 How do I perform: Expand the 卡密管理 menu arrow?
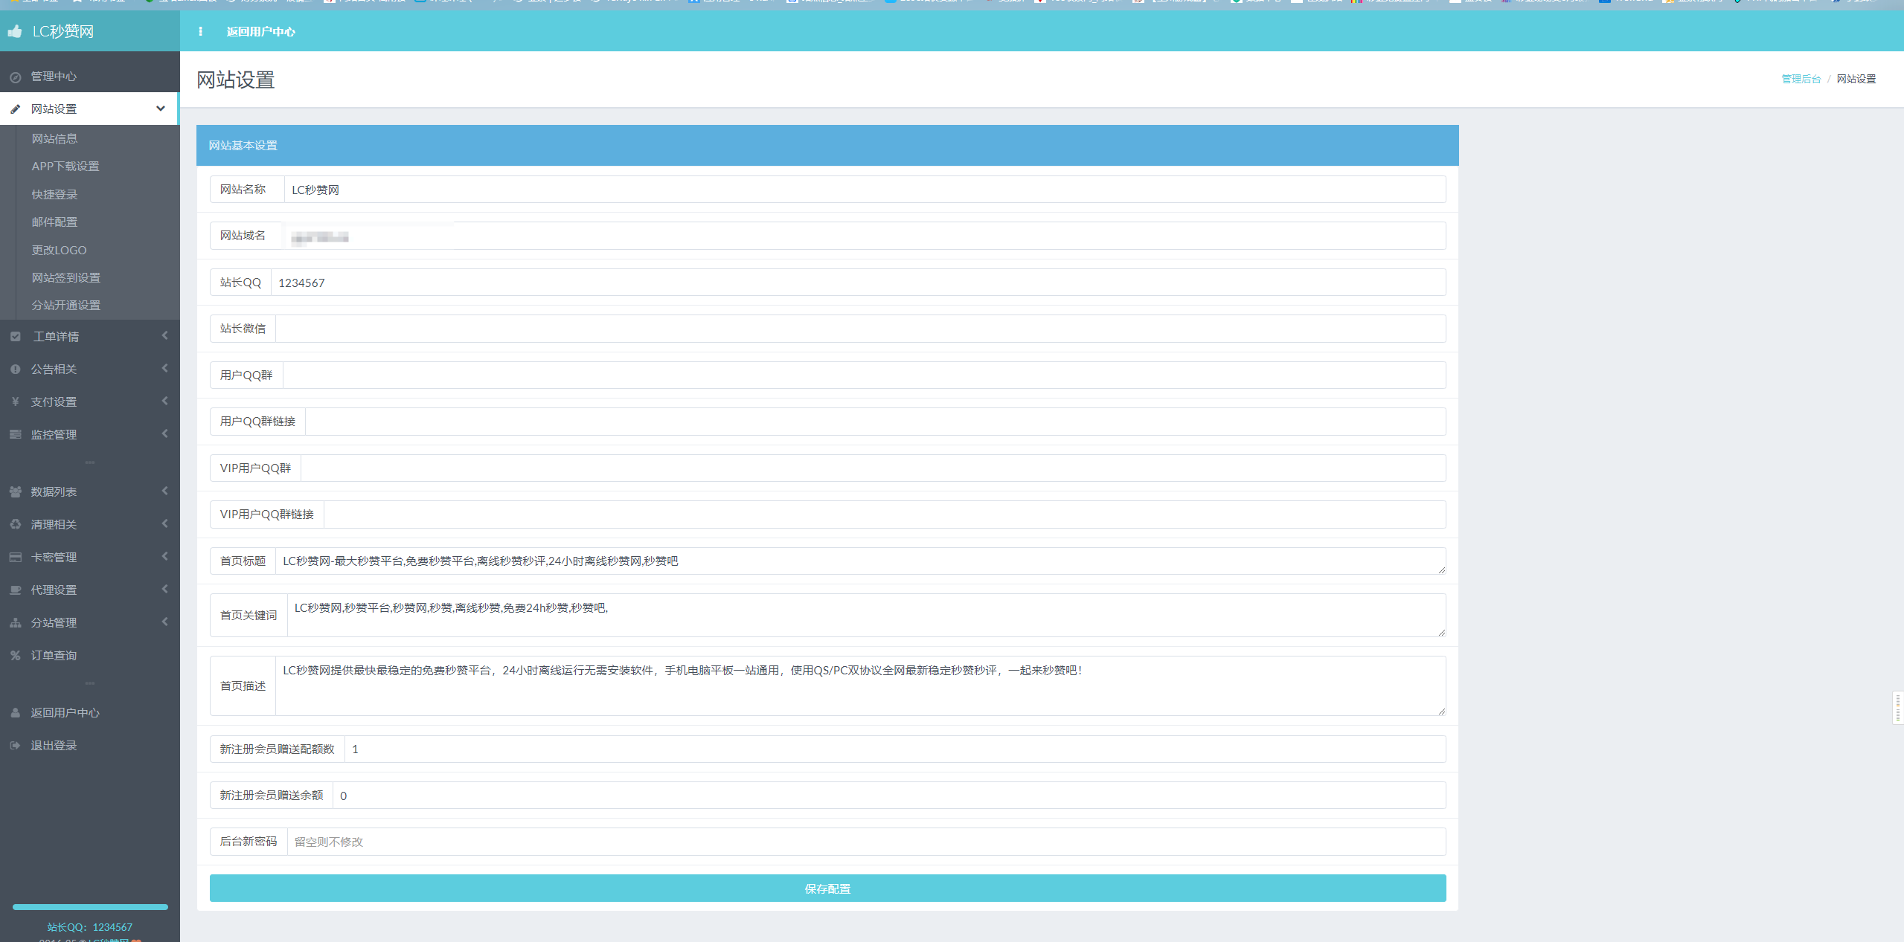164,557
